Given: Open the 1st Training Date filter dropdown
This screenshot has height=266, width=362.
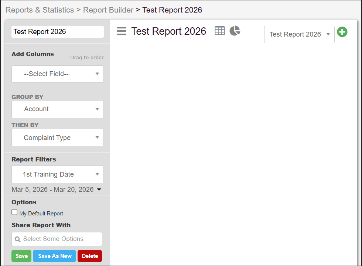Looking at the screenshot, I should [58, 174].
